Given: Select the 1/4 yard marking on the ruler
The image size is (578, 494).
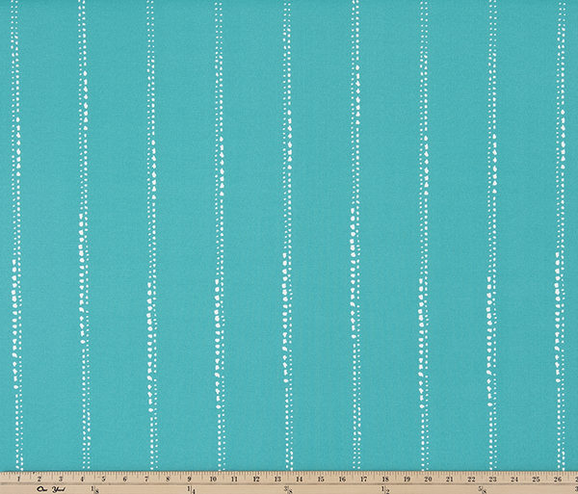Looking at the screenshot, I should pyautogui.click(x=192, y=488).
